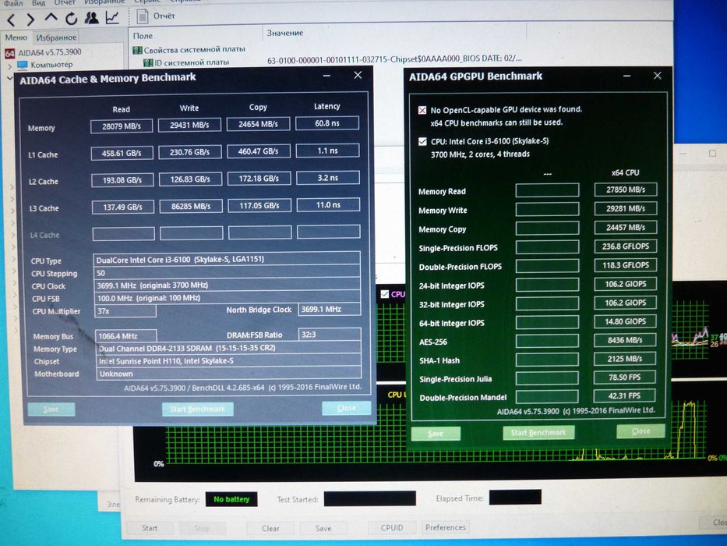Open the users icon in the AIDA64 toolbar
Viewport: 727px width, 546px height.
coord(91,18)
